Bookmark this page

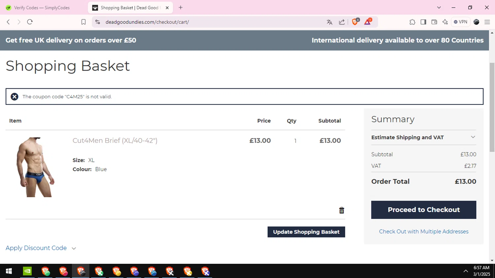click(83, 22)
